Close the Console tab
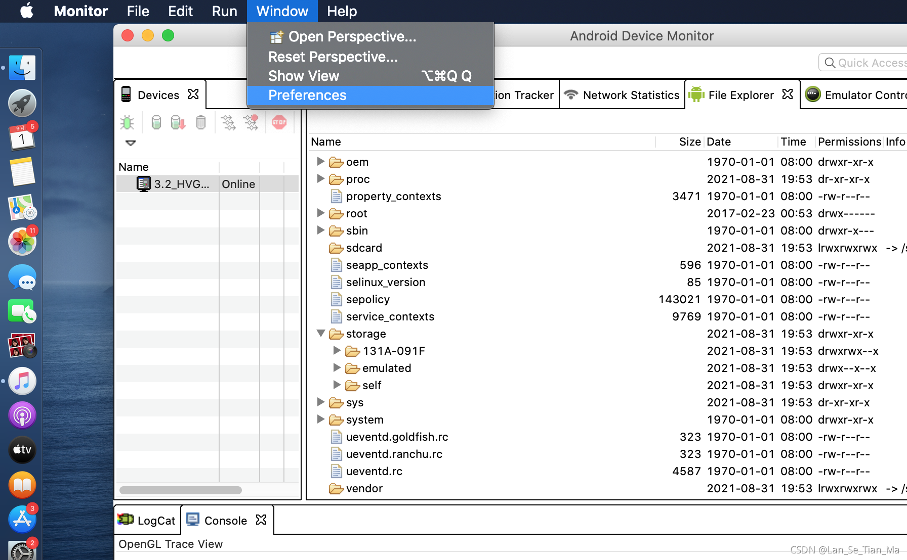Viewport: 907px width, 560px height. pyautogui.click(x=261, y=520)
